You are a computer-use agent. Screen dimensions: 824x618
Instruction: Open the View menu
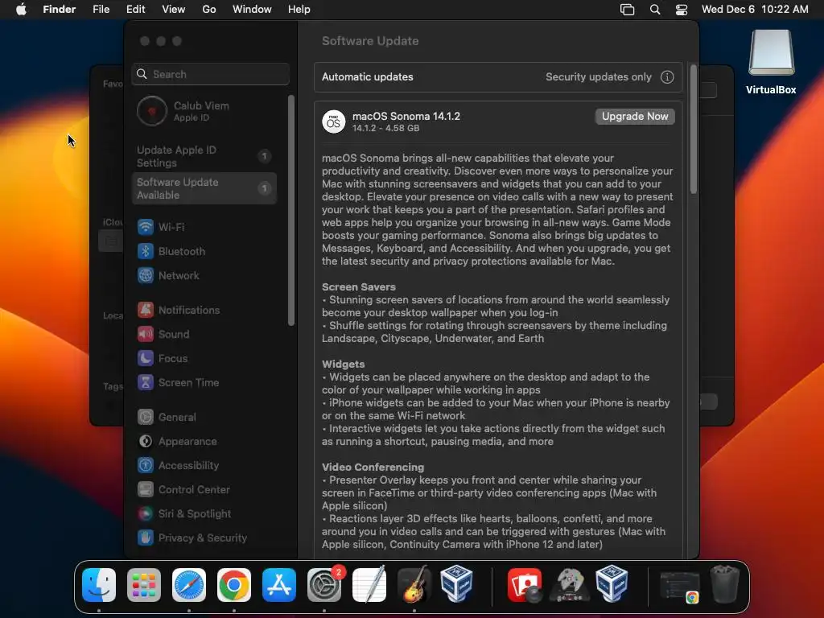(x=174, y=10)
